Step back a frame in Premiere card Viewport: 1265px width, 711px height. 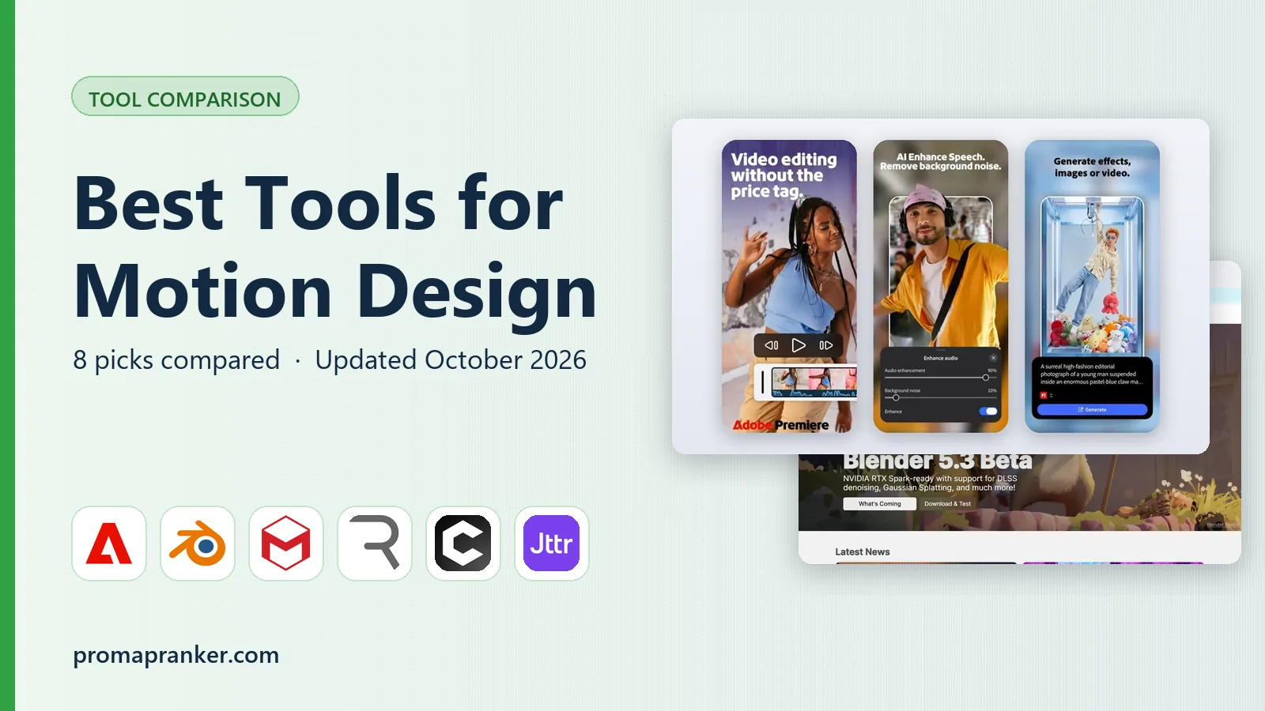tap(772, 345)
